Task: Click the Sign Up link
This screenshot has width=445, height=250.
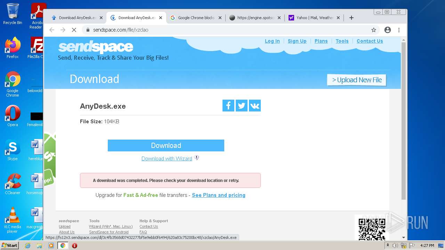Action: click(297, 41)
